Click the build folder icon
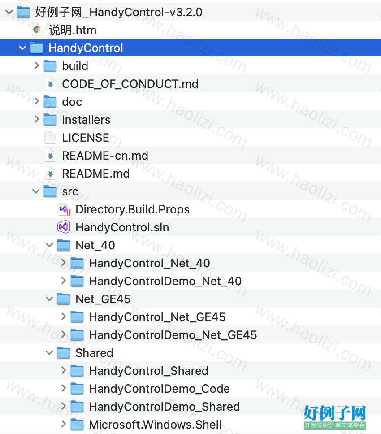 [x=50, y=66]
